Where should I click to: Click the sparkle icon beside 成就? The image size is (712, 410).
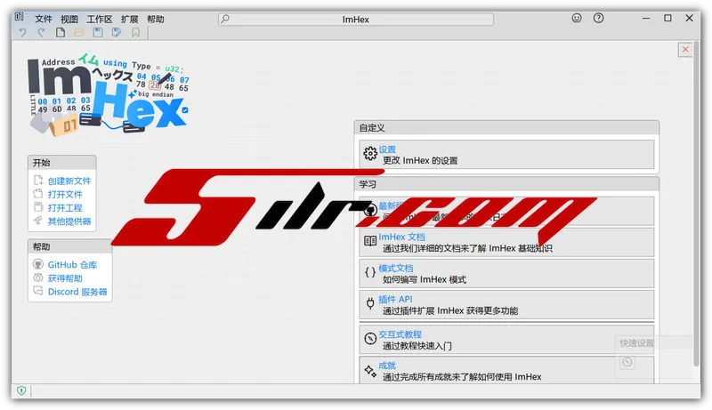(370, 372)
